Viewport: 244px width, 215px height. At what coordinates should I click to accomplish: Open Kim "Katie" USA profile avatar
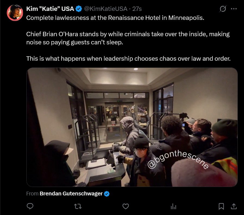click(15, 13)
